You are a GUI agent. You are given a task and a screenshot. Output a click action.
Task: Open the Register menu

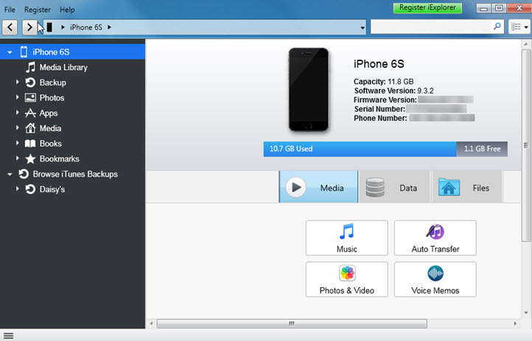point(38,10)
